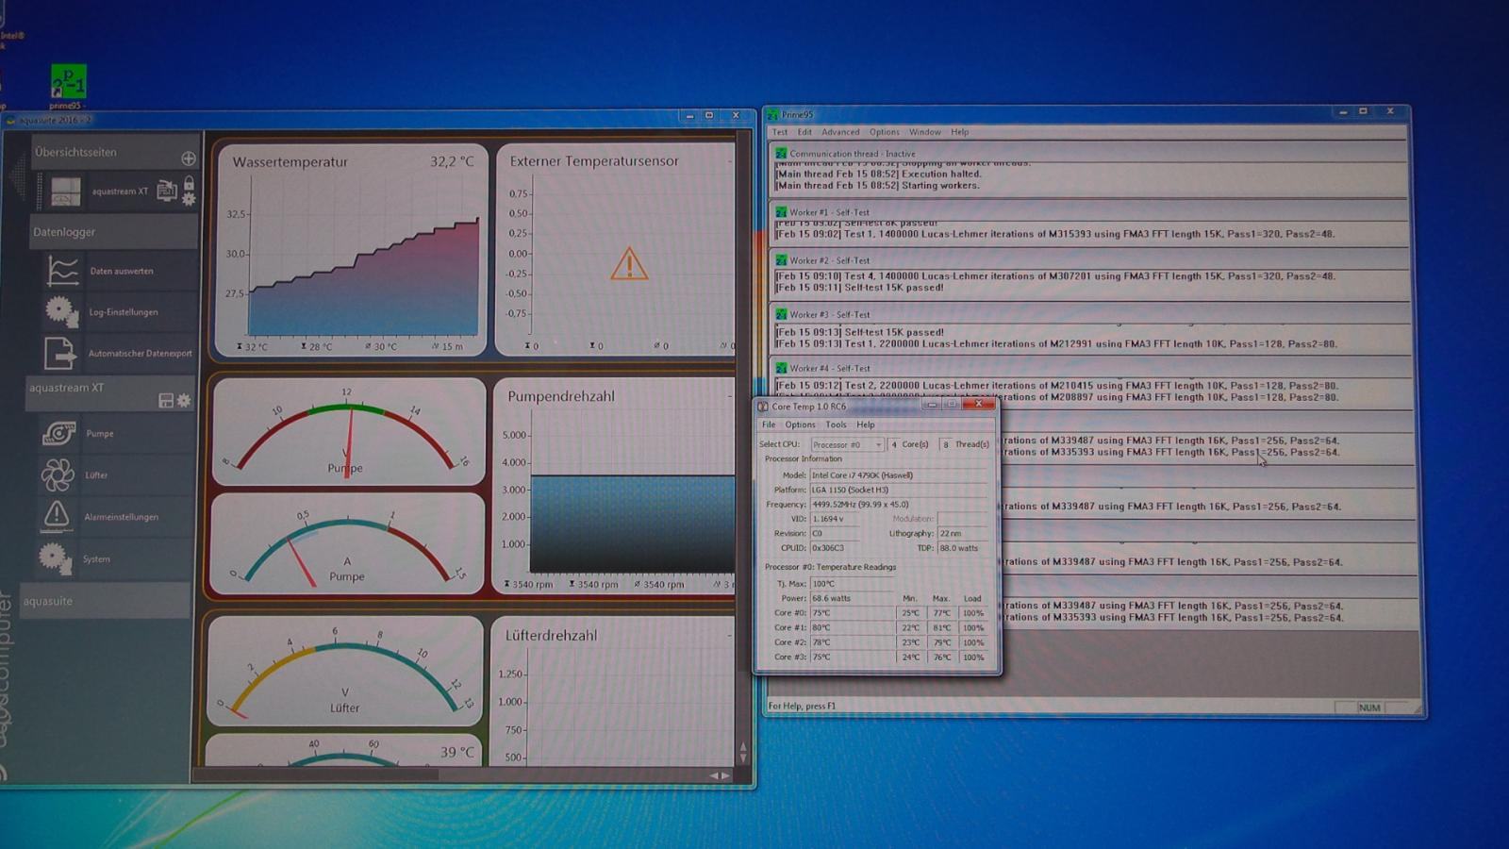Select the Log-Einstellungen entry
The image size is (1509, 849).
click(124, 312)
